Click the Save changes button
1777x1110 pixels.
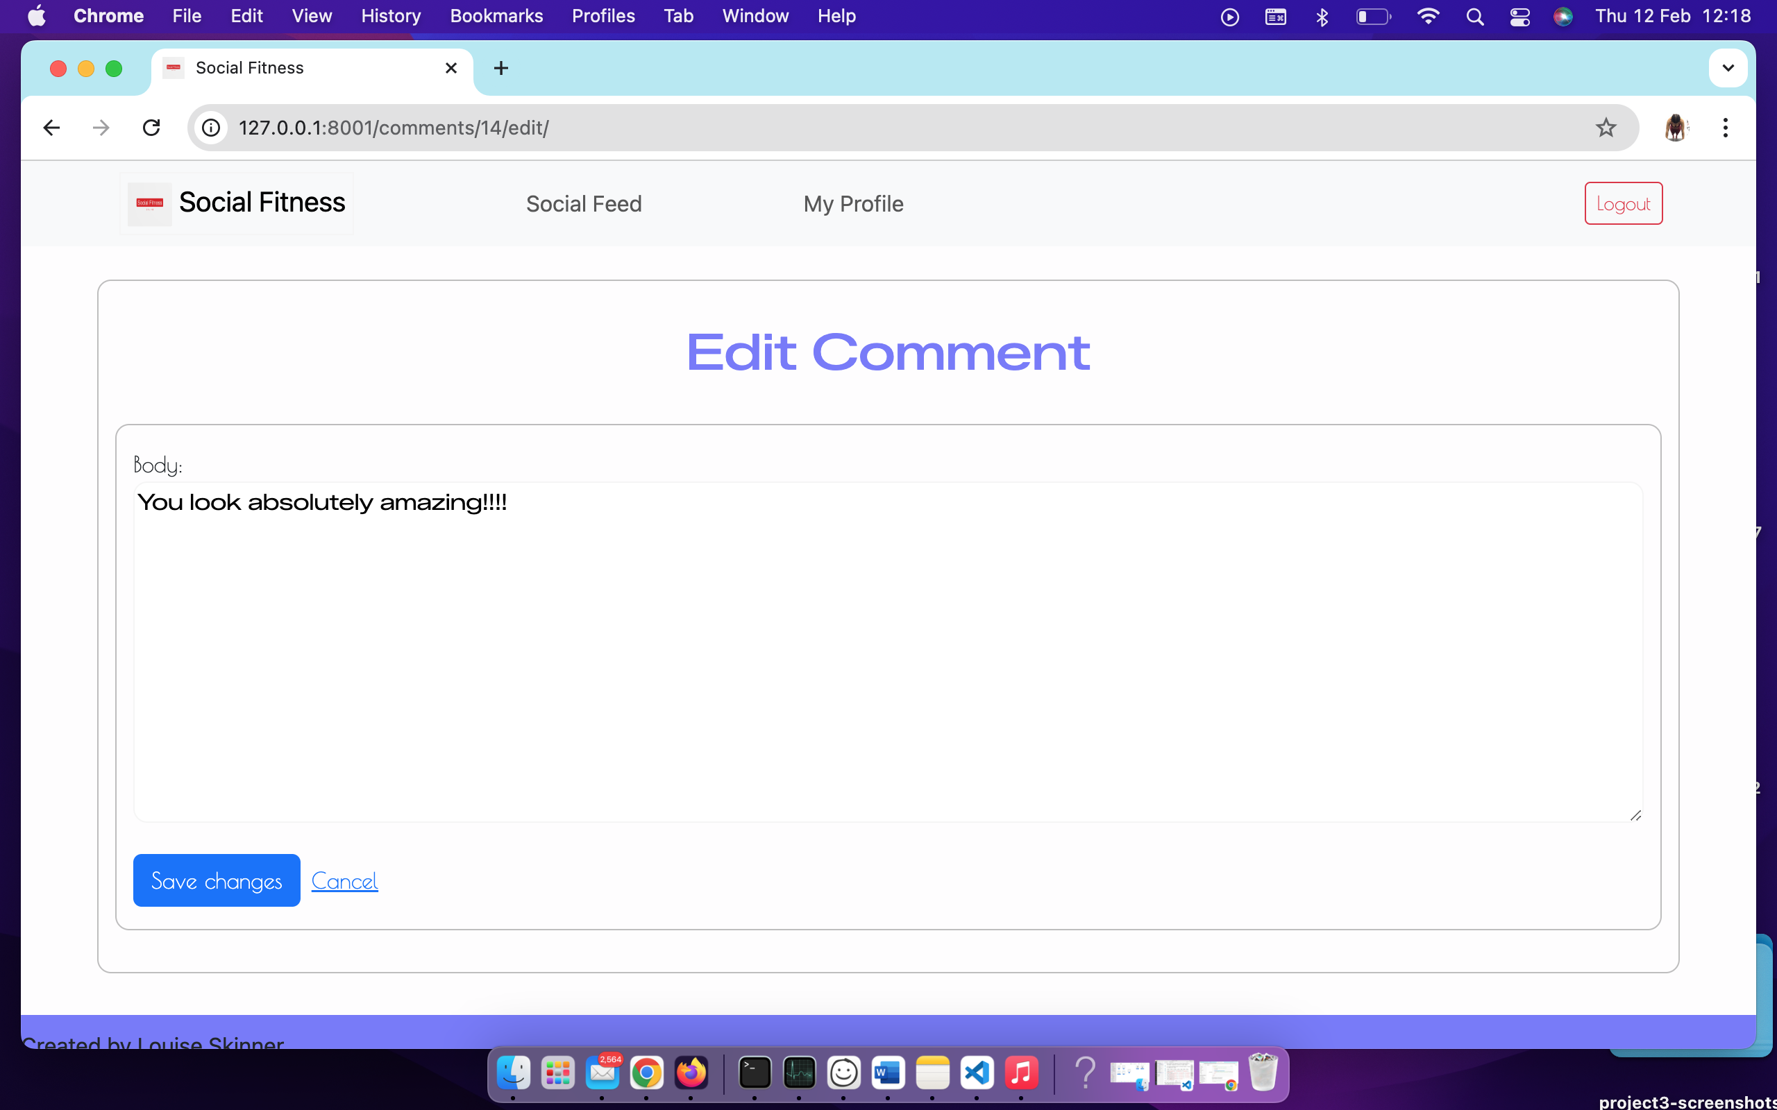(x=216, y=880)
